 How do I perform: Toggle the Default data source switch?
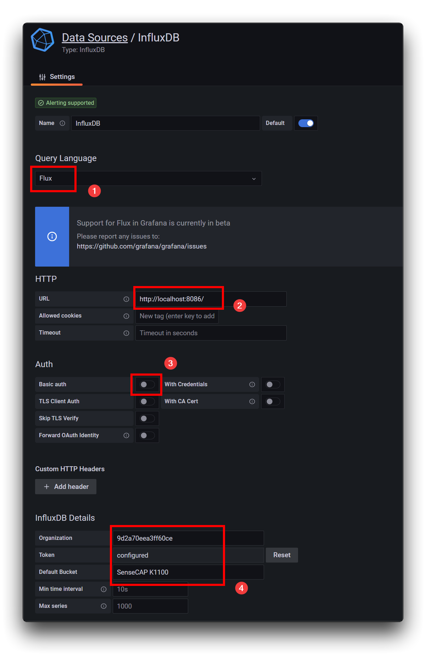coord(306,123)
